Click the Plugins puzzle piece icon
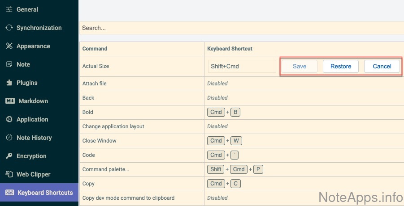This screenshot has width=404, height=206. click(x=9, y=83)
